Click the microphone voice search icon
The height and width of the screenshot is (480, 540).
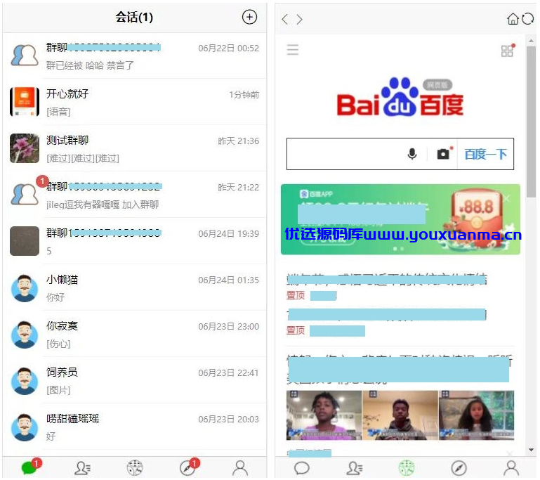(412, 154)
